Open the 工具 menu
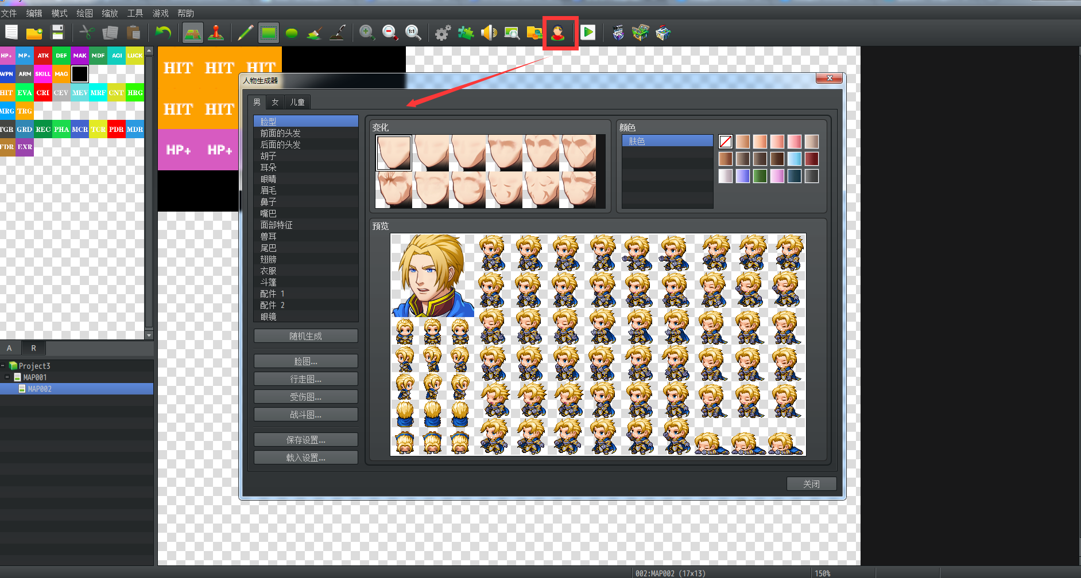 (135, 13)
